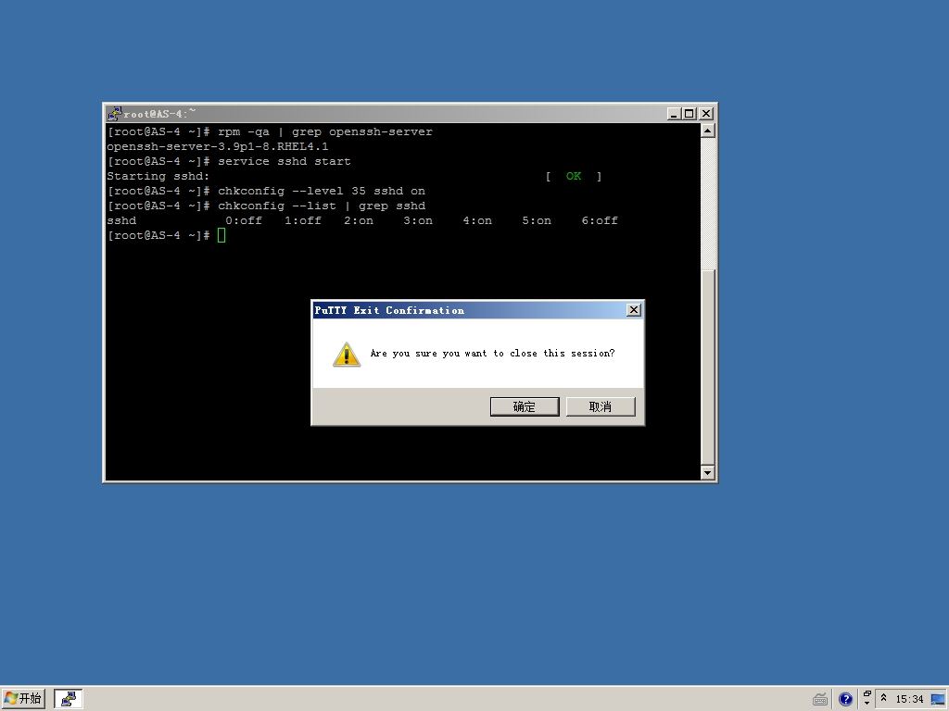Click 取消 to cancel exit
Viewport: 949px width, 711px height.
tap(601, 406)
